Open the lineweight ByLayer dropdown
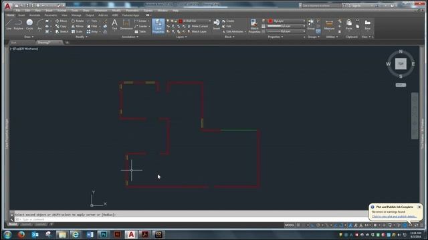 pyautogui.click(x=286, y=26)
